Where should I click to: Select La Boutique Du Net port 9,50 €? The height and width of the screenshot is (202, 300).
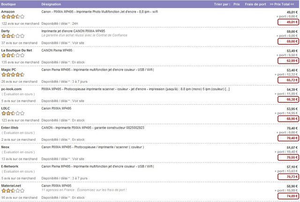pos(287,55)
